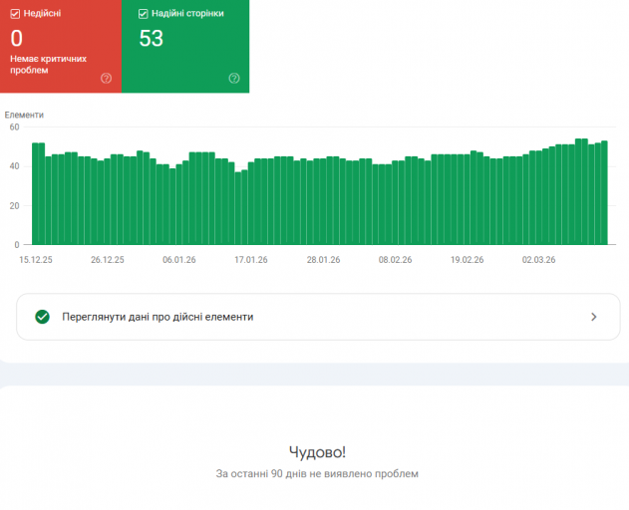Click date label 19.02.26 on chart
The height and width of the screenshot is (510, 629).
[x=467, y=260]
